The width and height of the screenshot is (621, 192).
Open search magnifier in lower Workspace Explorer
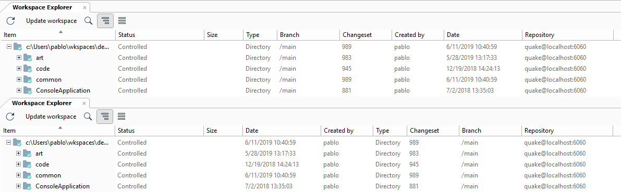pos(88,117)
